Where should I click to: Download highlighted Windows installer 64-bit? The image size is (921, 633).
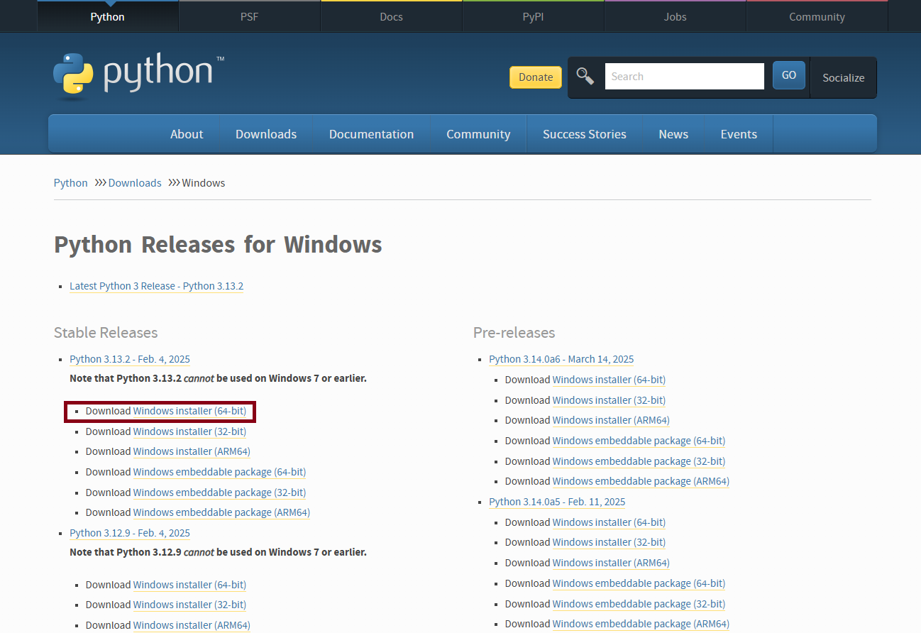click(x=190, y=411)
